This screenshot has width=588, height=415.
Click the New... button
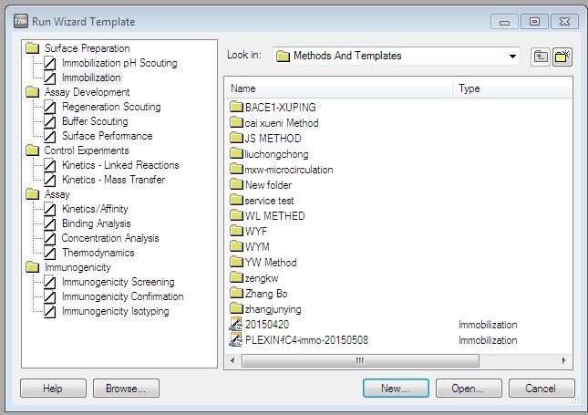pyautogui.click(x=395, y=389)
